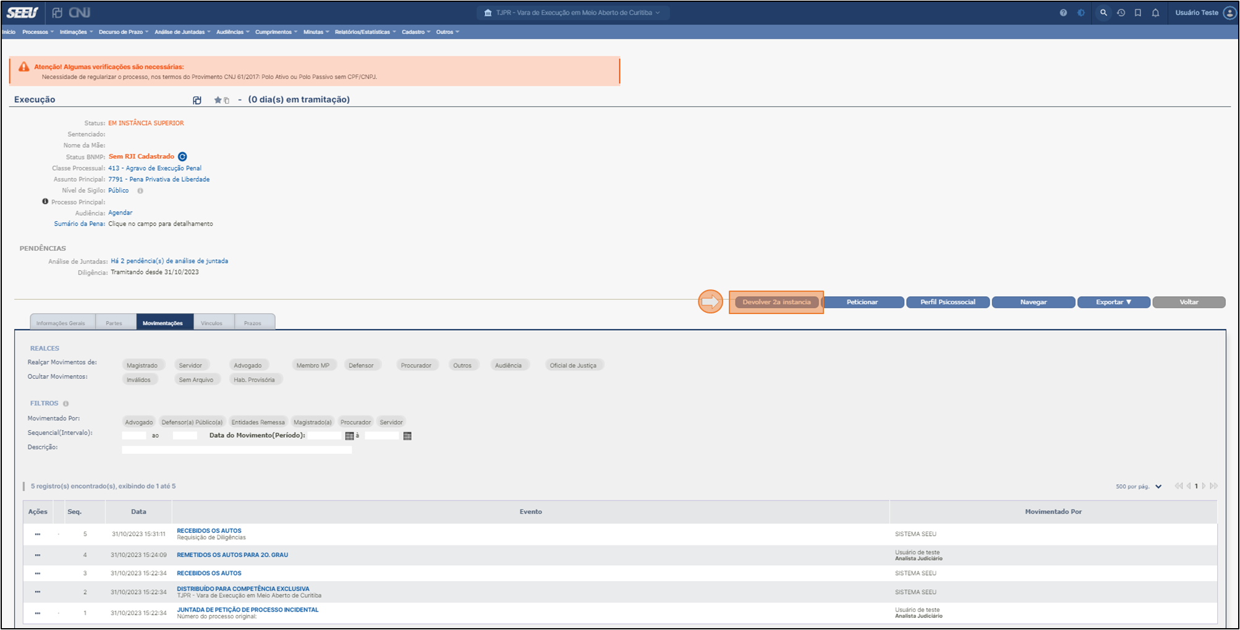Open start date calendar icon
The height and width of the screenshot is (630, 1240).
tap(349, 436)
